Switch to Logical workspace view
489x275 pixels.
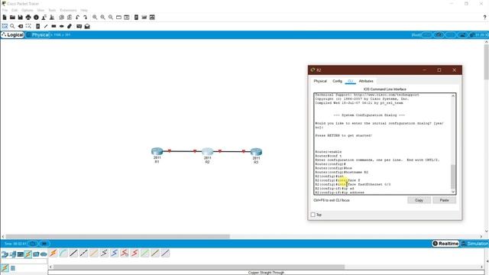pyautogui.click(x=12, y=35)
